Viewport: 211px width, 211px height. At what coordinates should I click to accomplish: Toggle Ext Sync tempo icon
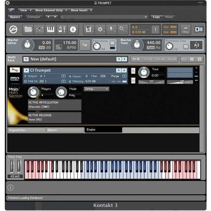(59, 47)
